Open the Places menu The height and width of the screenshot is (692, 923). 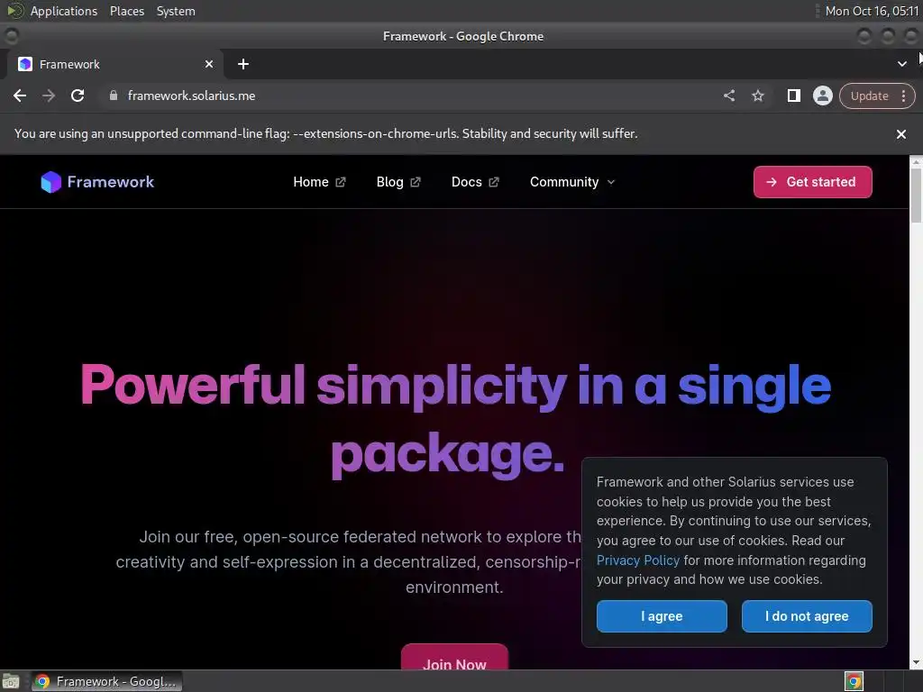[126, 11]
